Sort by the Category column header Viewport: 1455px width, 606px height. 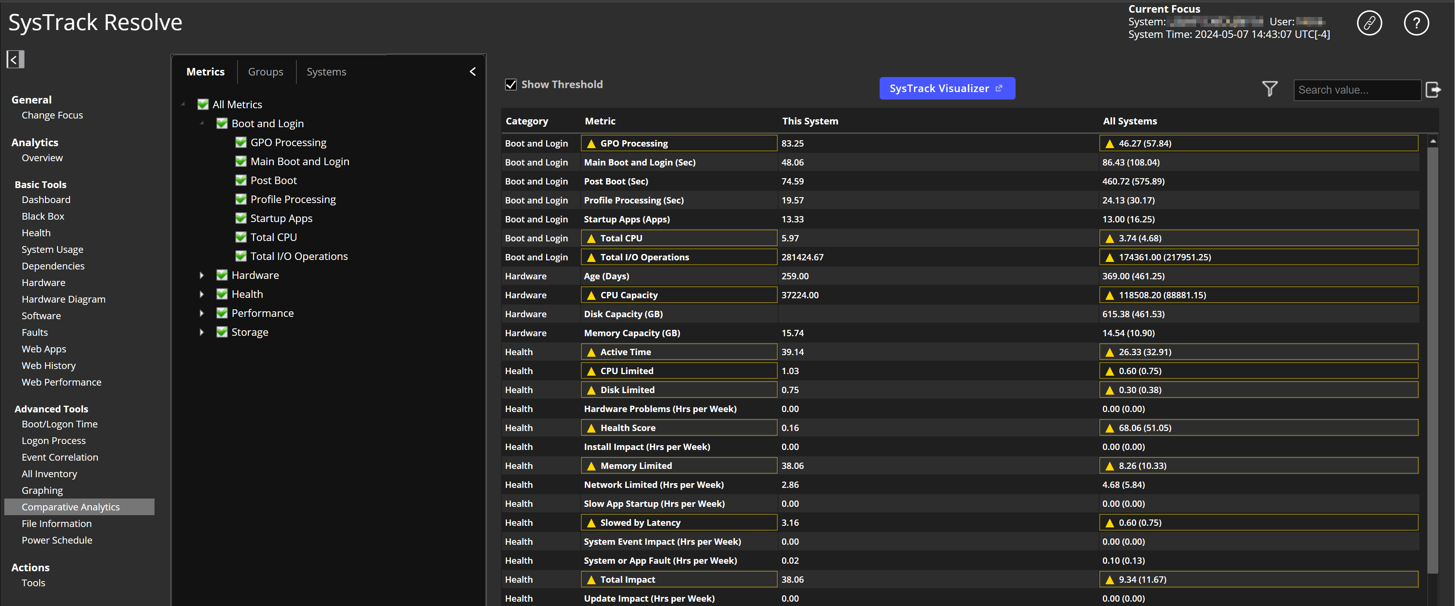pyautogui.click(x=526, y=121)
